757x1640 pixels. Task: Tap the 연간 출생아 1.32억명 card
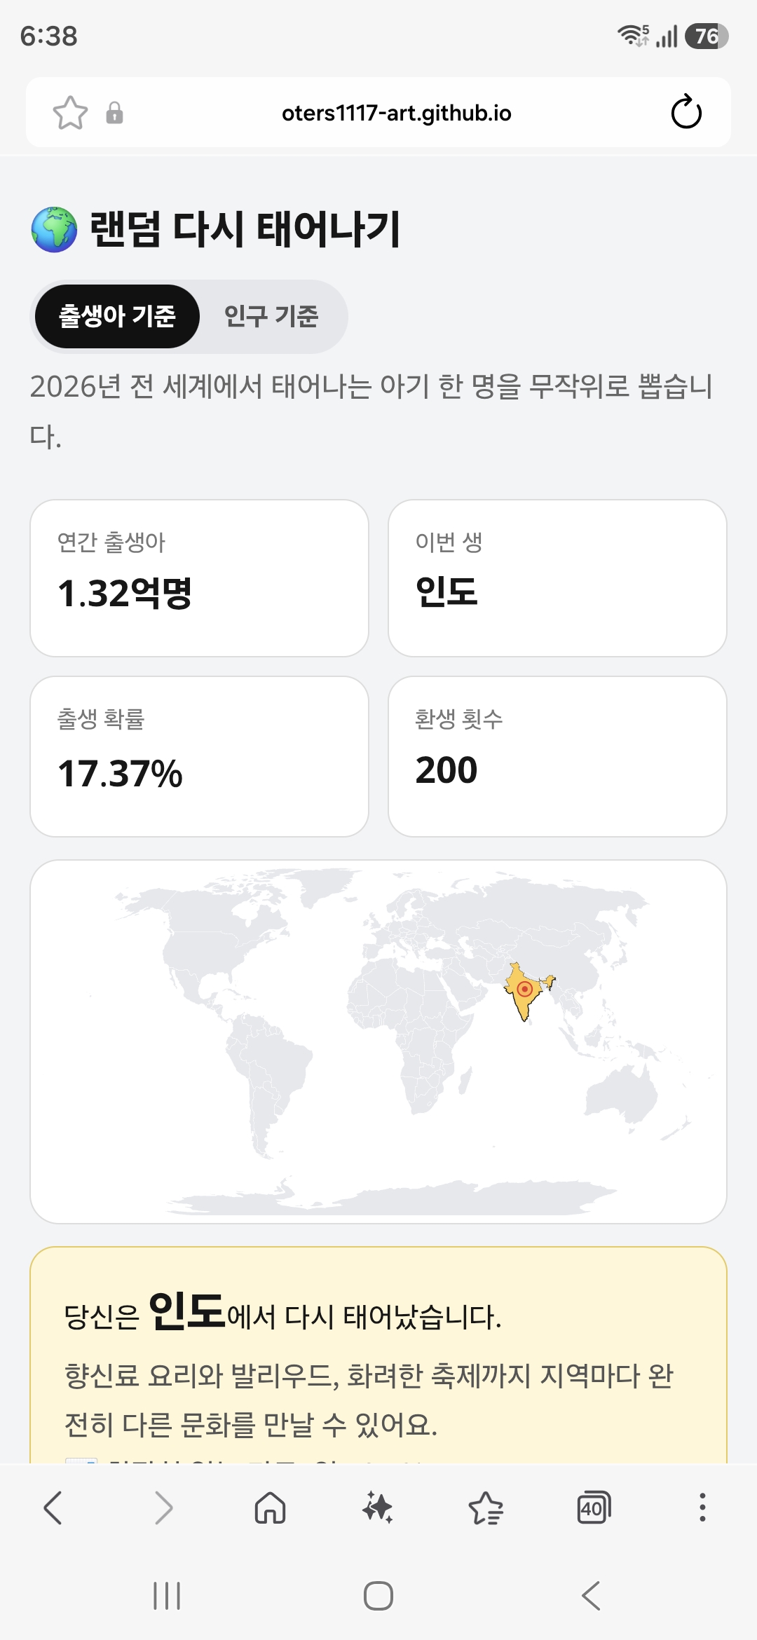click(x=200, y=578)
